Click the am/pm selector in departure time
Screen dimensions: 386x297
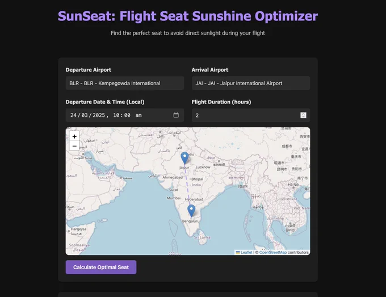click(x=139, y=115)
